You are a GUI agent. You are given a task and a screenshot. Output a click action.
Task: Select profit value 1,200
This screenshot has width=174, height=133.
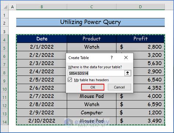point(140,113)
